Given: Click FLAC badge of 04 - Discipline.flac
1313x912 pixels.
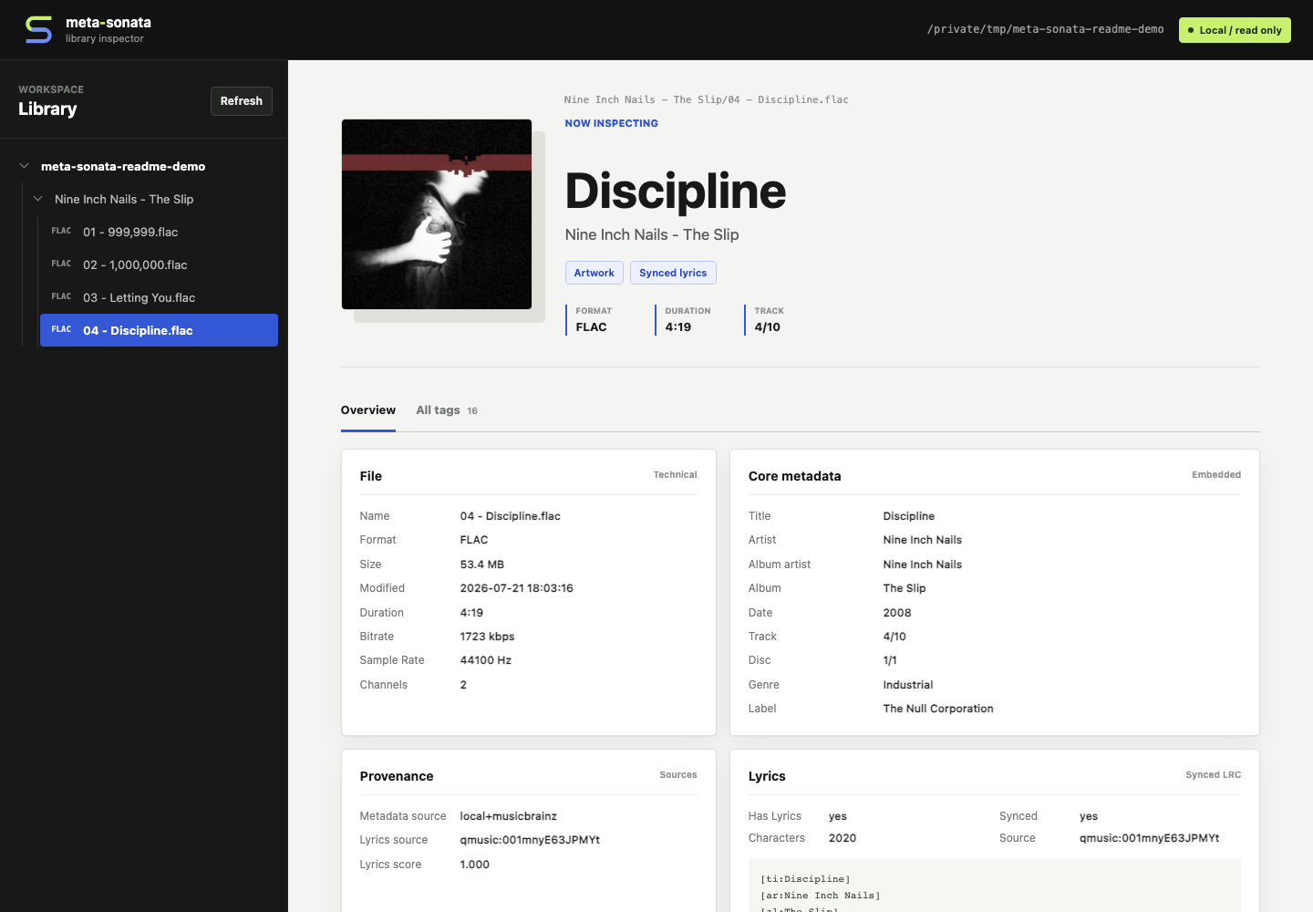Looking at the screenshot, I should pyautogui.click(x=61, y=330).
